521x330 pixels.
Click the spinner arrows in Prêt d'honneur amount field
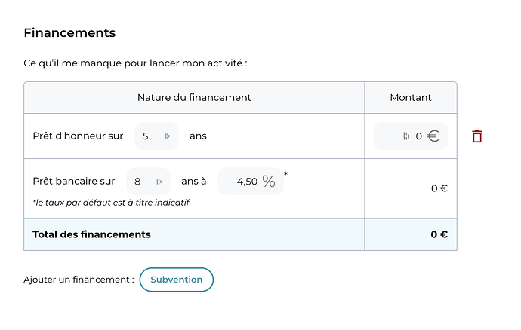[x=406, y=136]
